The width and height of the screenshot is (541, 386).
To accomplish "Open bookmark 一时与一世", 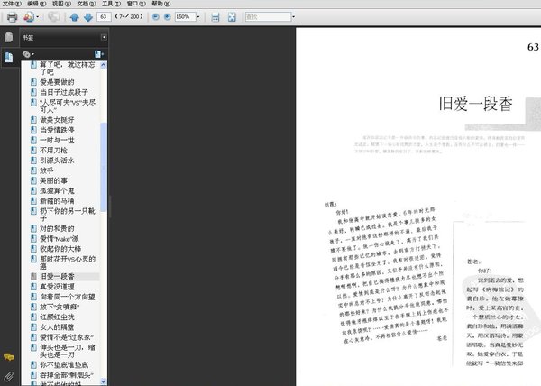I will (57, 140).
